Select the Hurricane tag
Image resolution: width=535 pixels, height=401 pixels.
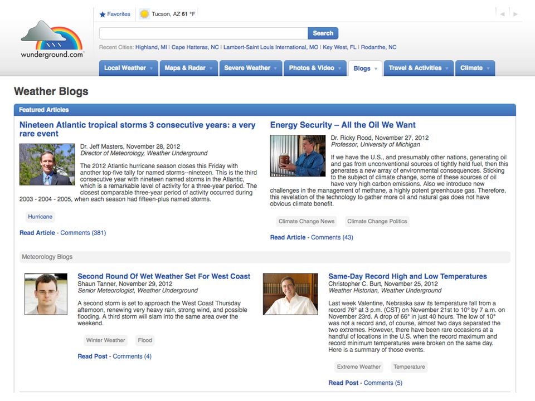click(x=40, y=217)
